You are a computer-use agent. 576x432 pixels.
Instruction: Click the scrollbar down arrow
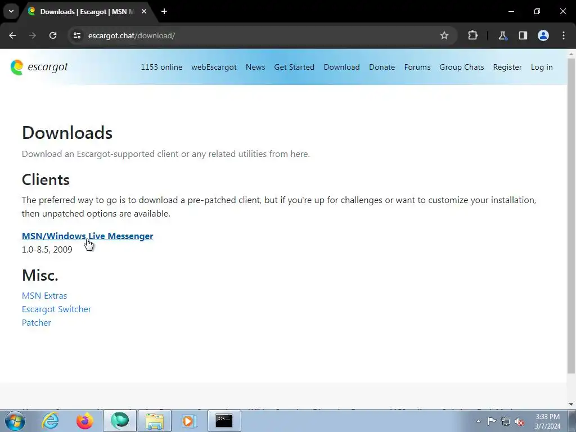pyautogui.click(x=571, y=404)
